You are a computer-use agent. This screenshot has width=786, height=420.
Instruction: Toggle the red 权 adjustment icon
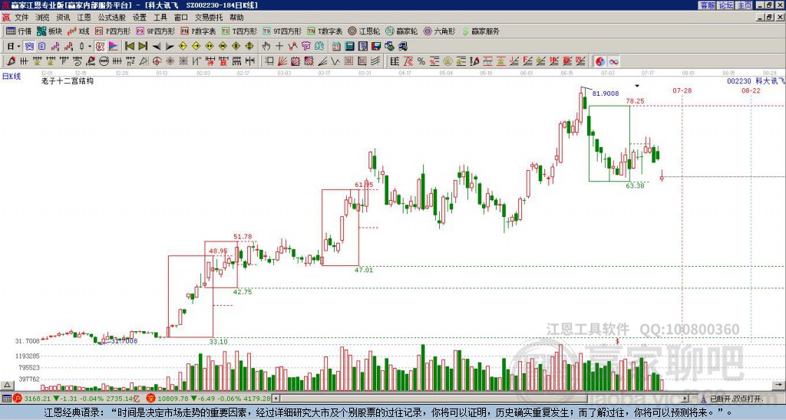[x=100, y=47]
